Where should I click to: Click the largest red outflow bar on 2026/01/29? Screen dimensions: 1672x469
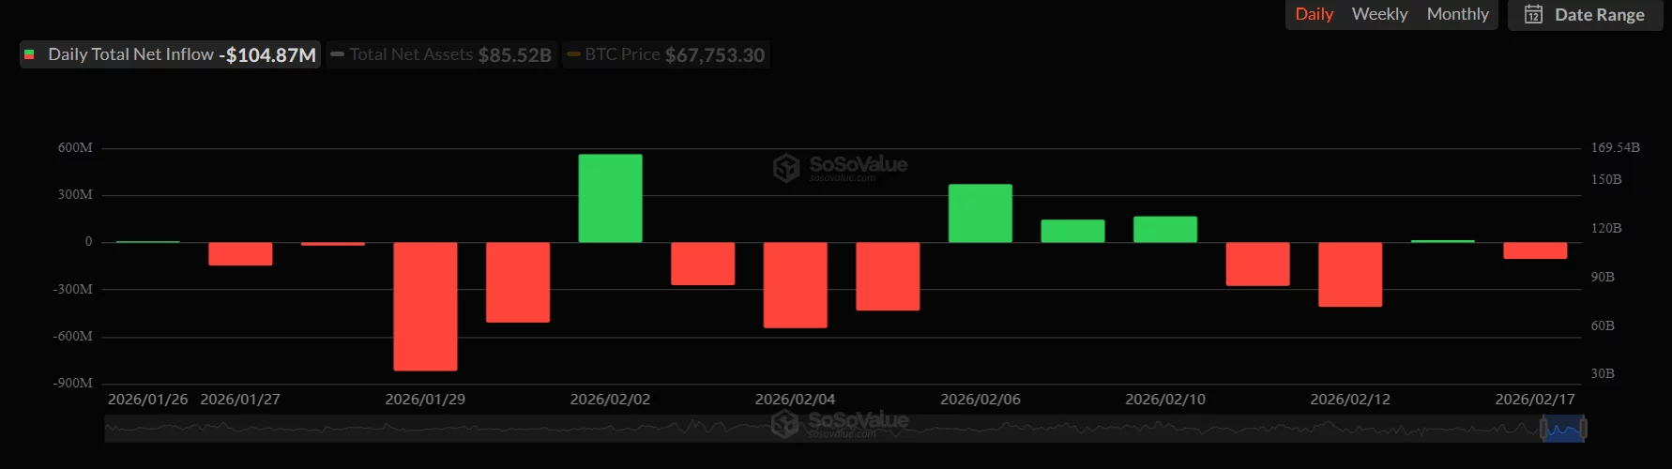click(x=425, y=306)
